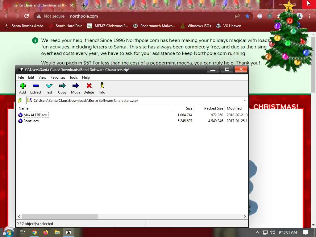The image size is (316, 237).
Task: Click the Not secure warning icon
Action: tap(39, 16)
